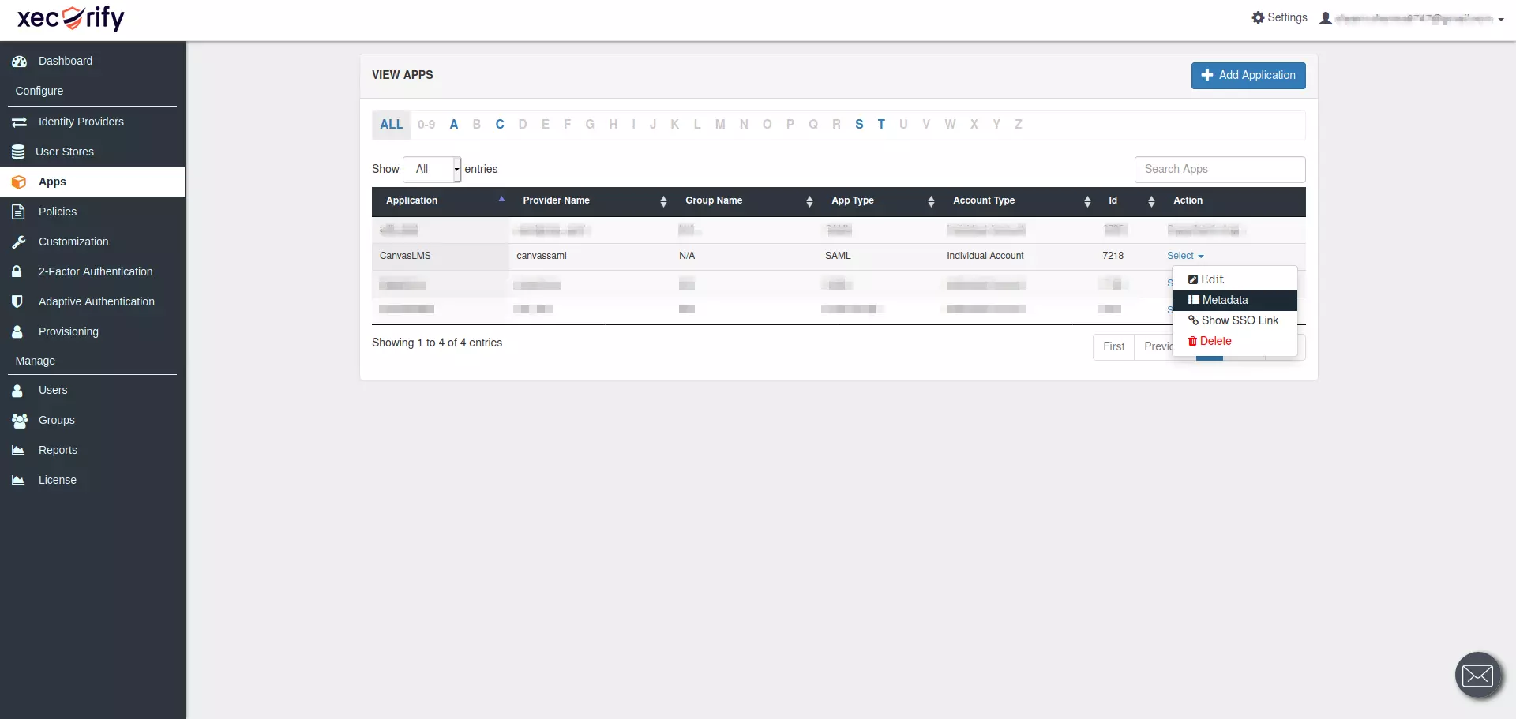
Task: Click inside the Search Apps field
Action: 1219,169
